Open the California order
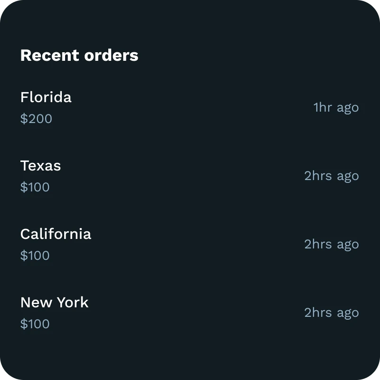Viewport: 380px width, 380px height. coord(56,234)
